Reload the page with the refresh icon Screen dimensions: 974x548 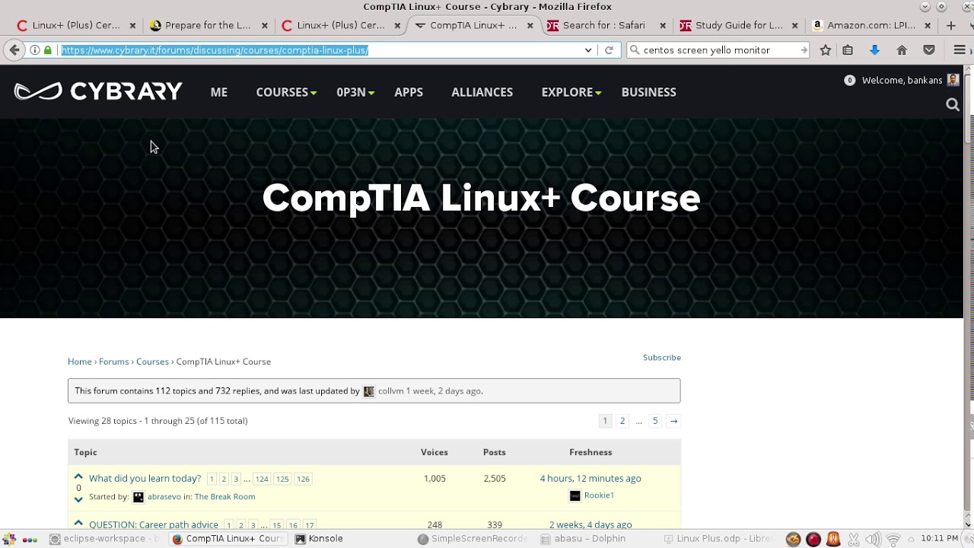coord(609,50)
